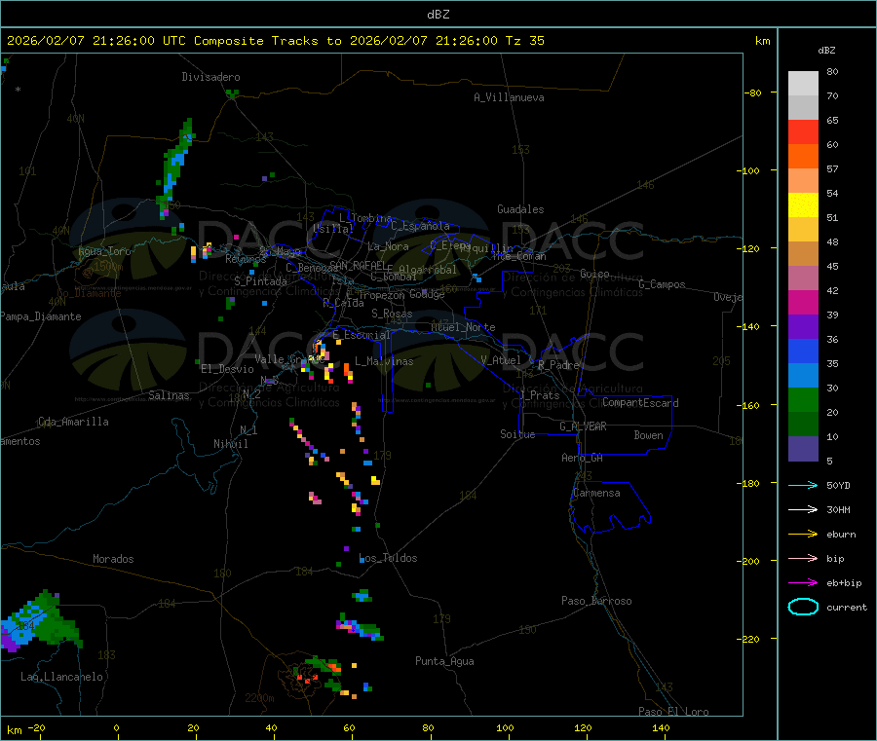Viewport: 877px width, 741px height.
Task: Click the 'Paso_El_Loro' map label
Action: [673, 712]
